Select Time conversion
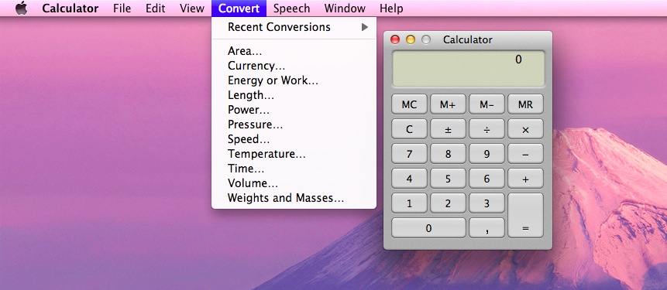 tap(294, 169)
